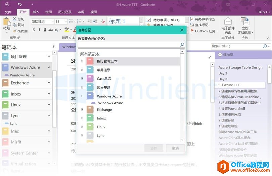This screenshot has width=272, height=176.
Task: Click the pin icon on notebook pane
Action: [54, 47]
